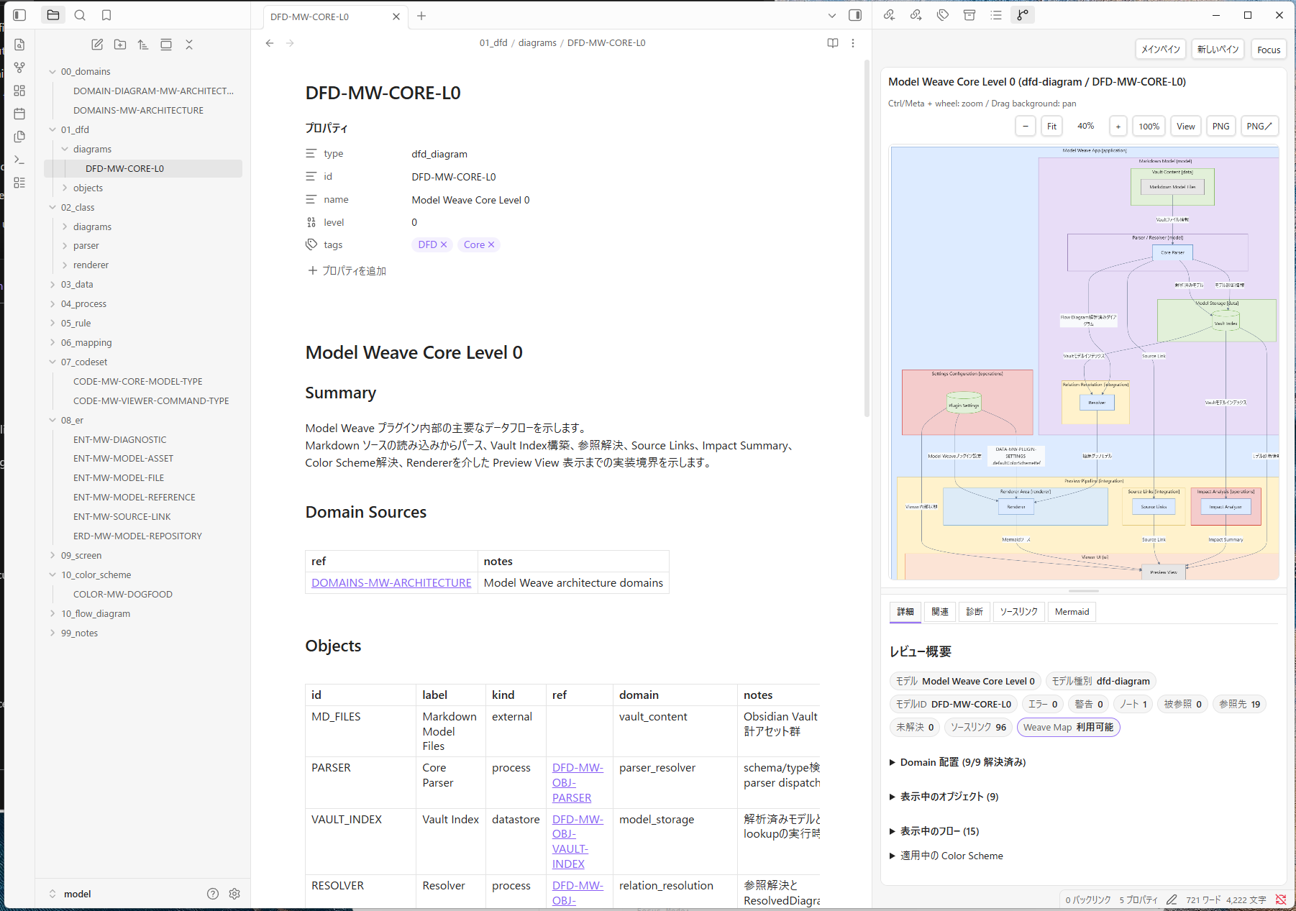Screen dimensions: 1296x911
Task: Toggle the right sidebar
Action: pyautogui.click(x=855, y=15)
